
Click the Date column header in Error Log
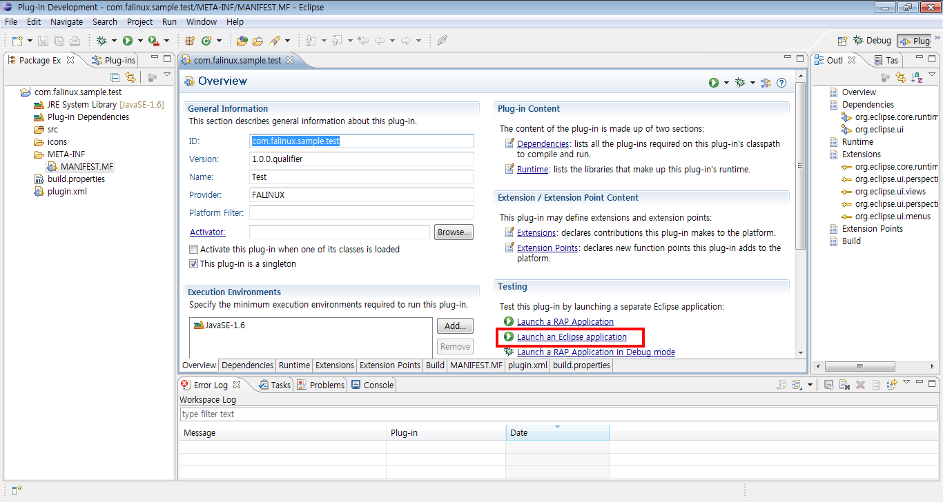click(558, 433)
